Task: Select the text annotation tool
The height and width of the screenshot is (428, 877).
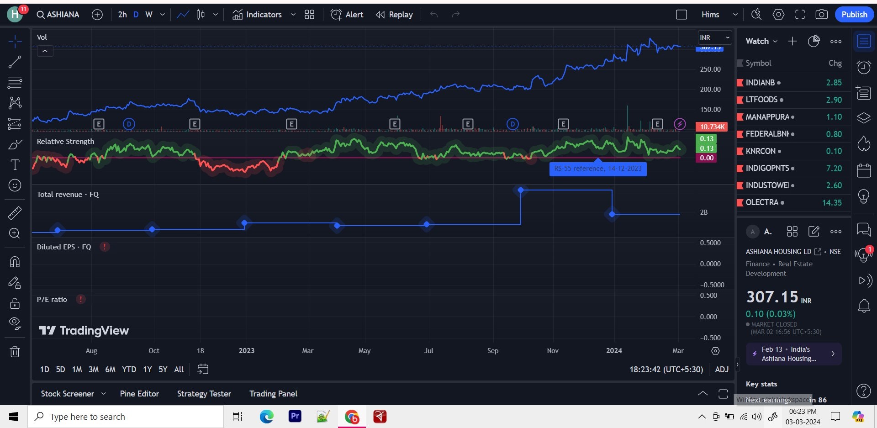Action: [x=15, y=165]
